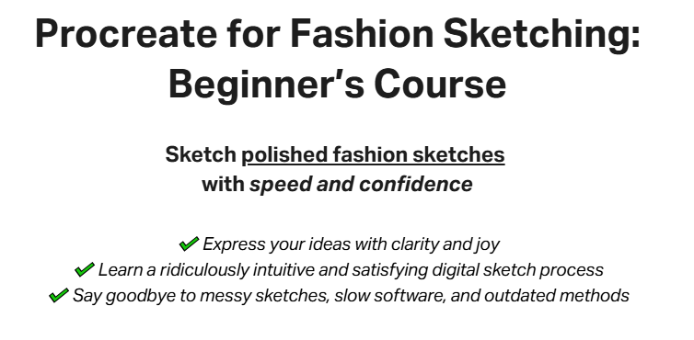Click the italic "speed and confidence" text
694x340 pixels.
pos(361,184)
